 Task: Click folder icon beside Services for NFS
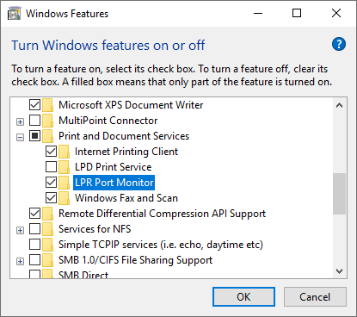click(47, 229)
